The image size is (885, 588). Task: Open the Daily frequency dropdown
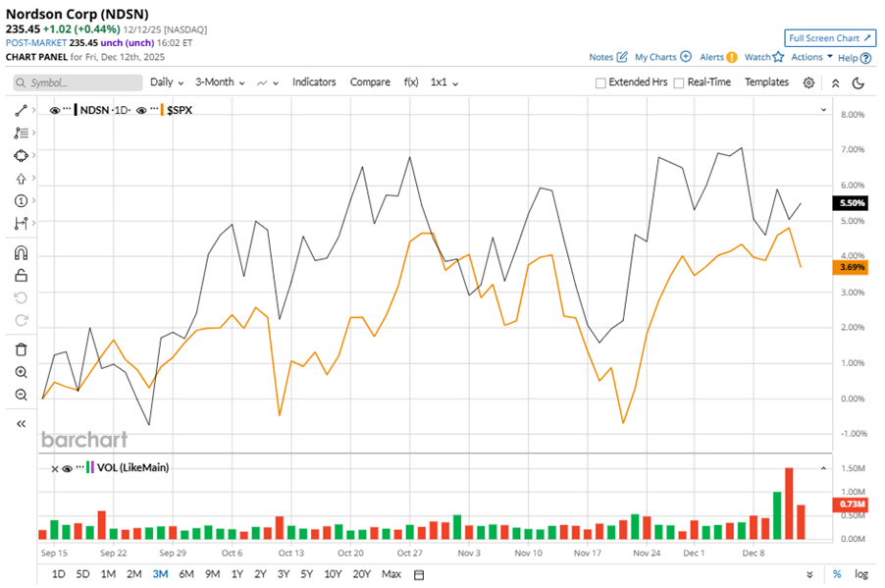[x=167, y=82]
